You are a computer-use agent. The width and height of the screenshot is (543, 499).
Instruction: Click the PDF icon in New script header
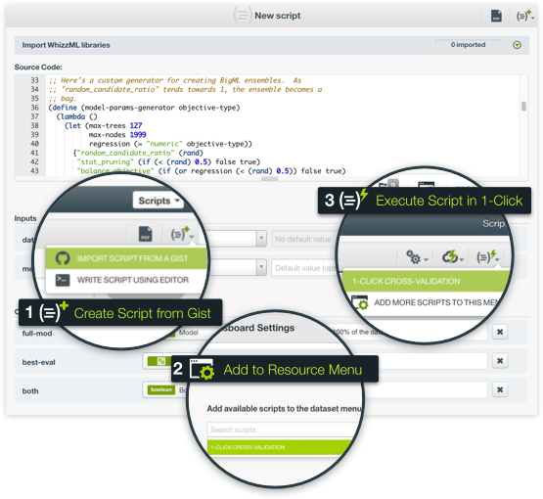(x=496, y=16)
